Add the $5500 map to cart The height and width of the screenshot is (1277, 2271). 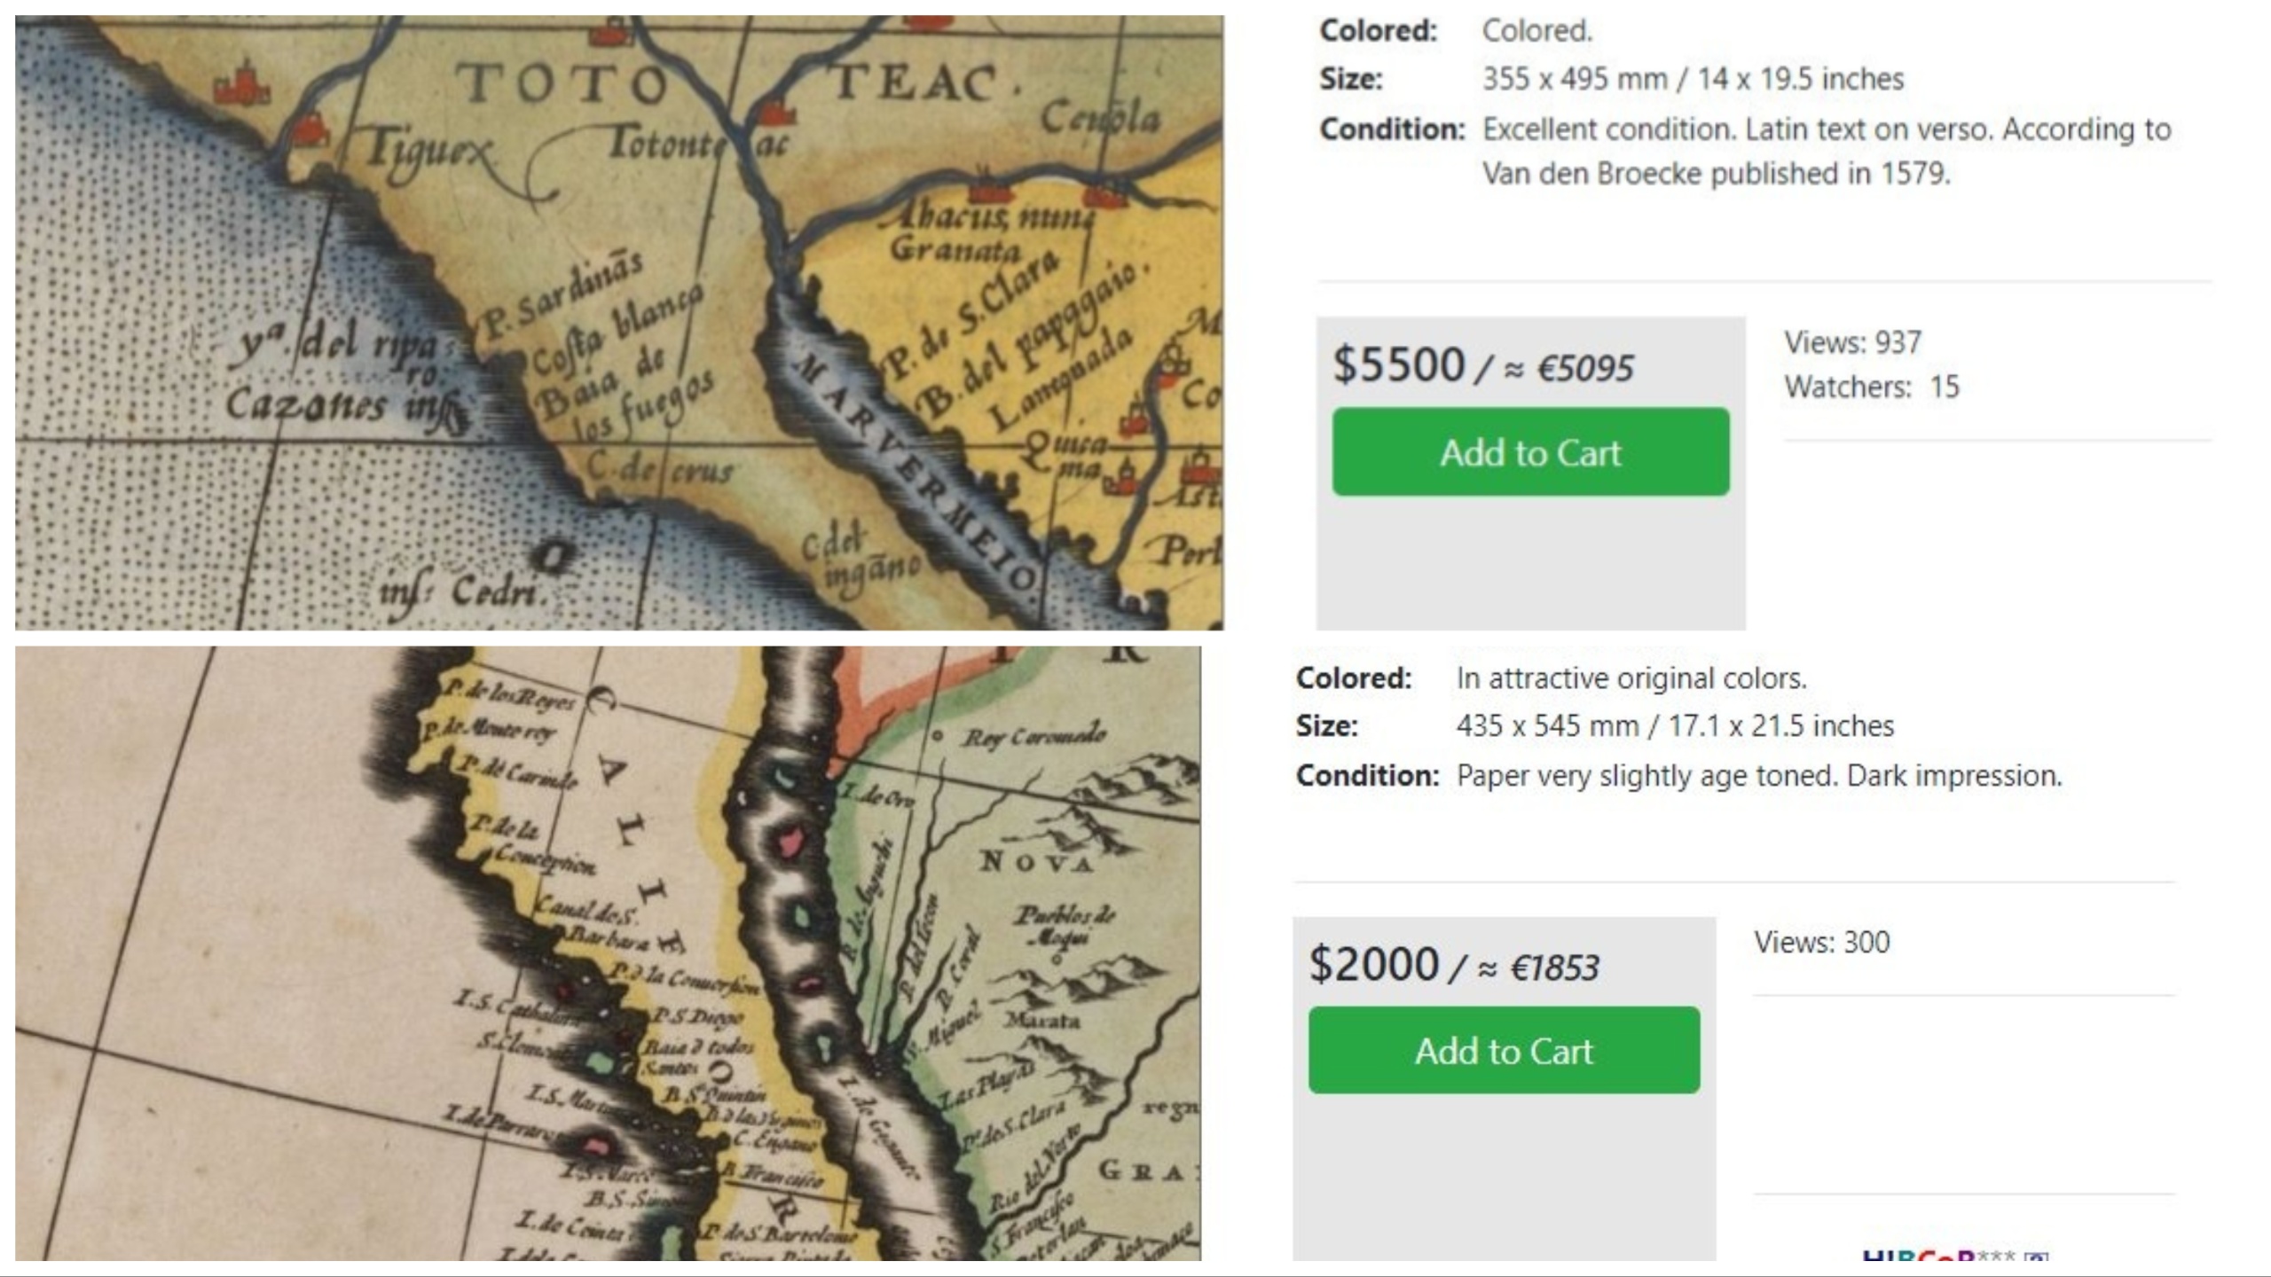1530,452
